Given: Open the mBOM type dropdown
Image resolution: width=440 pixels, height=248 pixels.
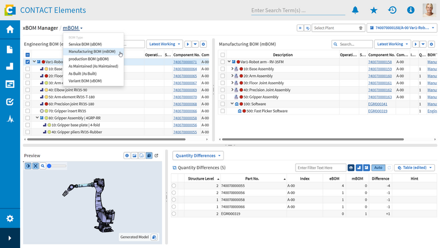Looking at the screenshot, I should point(73,28).
